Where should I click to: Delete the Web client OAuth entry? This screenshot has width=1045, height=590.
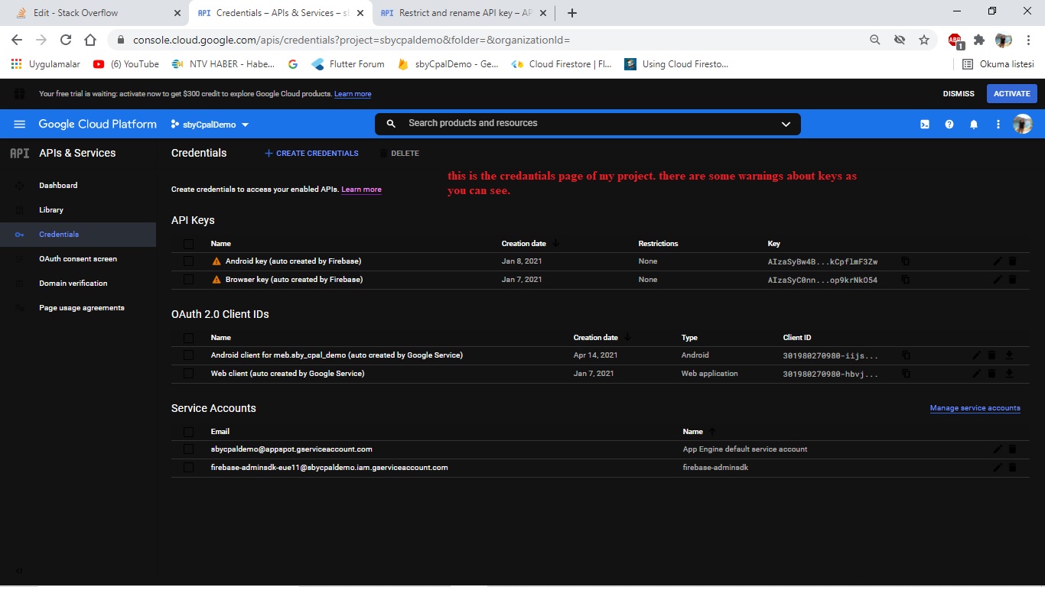(992, 374)
